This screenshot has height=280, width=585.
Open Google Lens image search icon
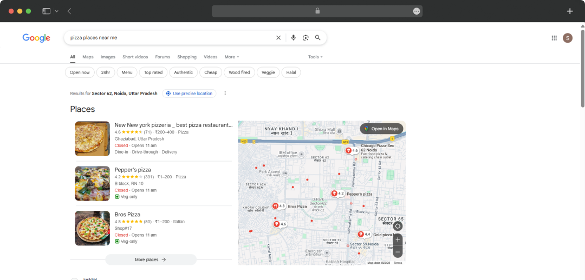(x=305, y=38)
